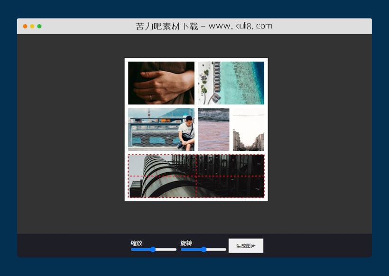Image resolution: width=389 pixels, height=276 pixels.
Task: Select the pinkish water ripple photo
Action: tap(213, 129)
